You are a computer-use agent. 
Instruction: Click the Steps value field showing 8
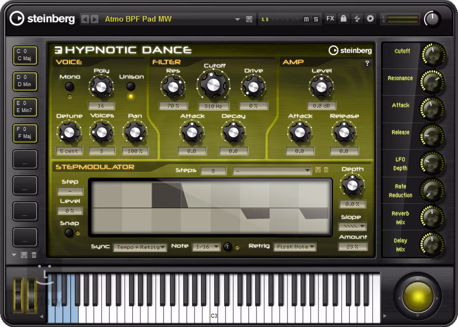[x=214, y=171]
